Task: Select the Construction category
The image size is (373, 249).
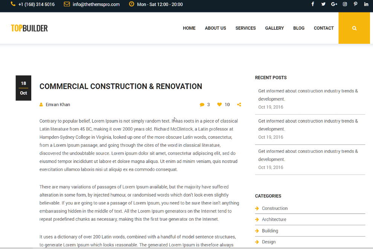Action: point(275,208)
